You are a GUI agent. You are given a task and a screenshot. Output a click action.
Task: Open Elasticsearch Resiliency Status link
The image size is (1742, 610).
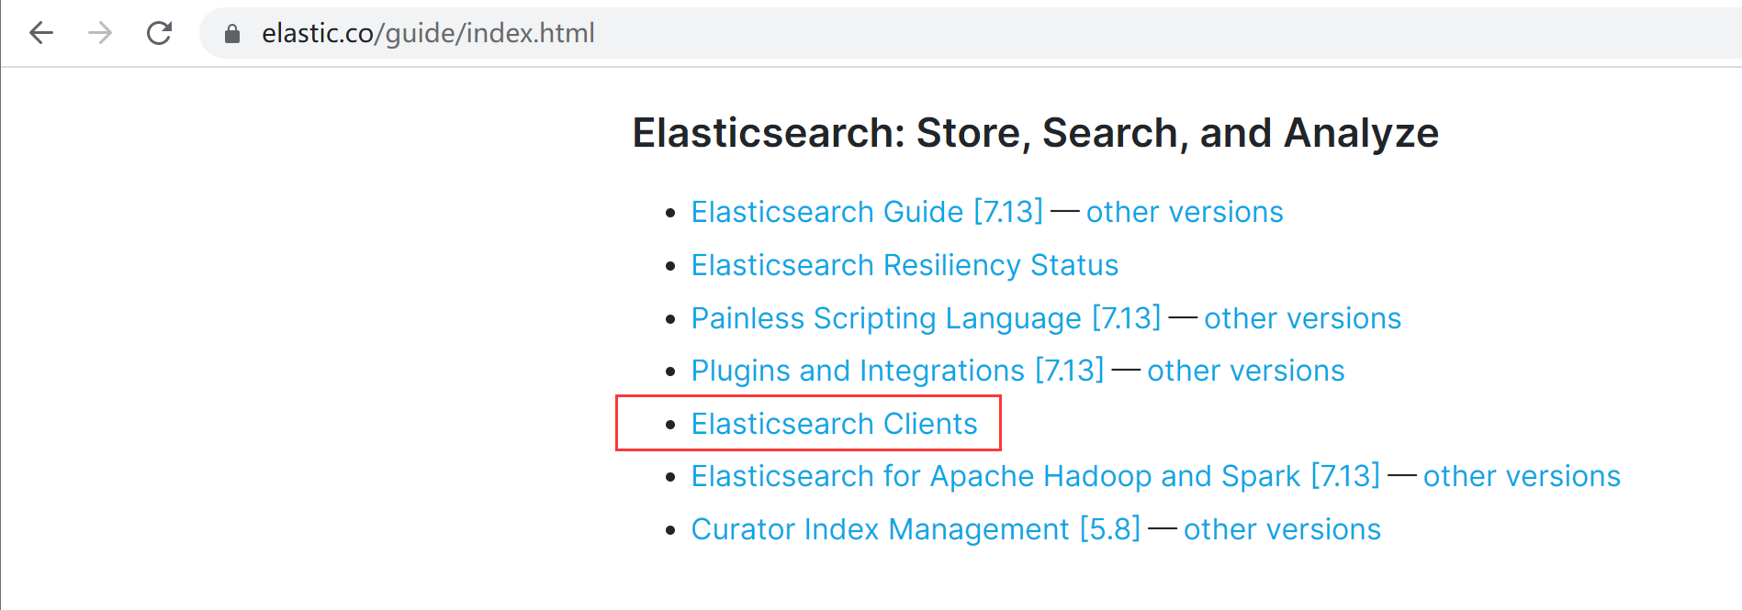tap(905, 265)
